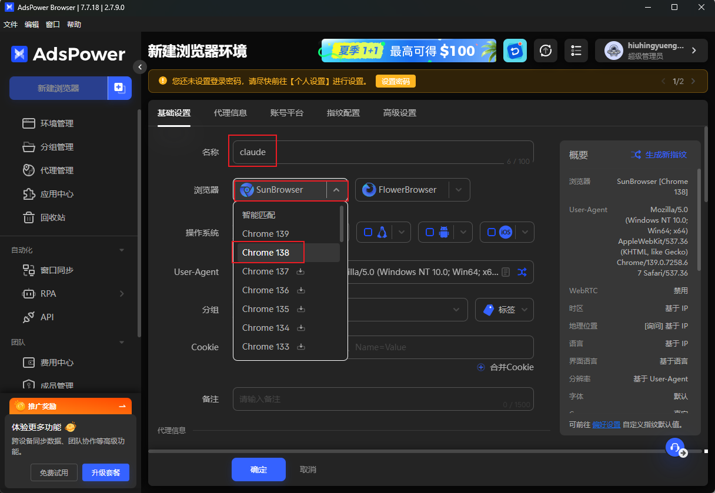715x493 pixels.
Task: Randomize the User-Agent shuffle icon
Action: pyautogui.click(x=522, y=272)
